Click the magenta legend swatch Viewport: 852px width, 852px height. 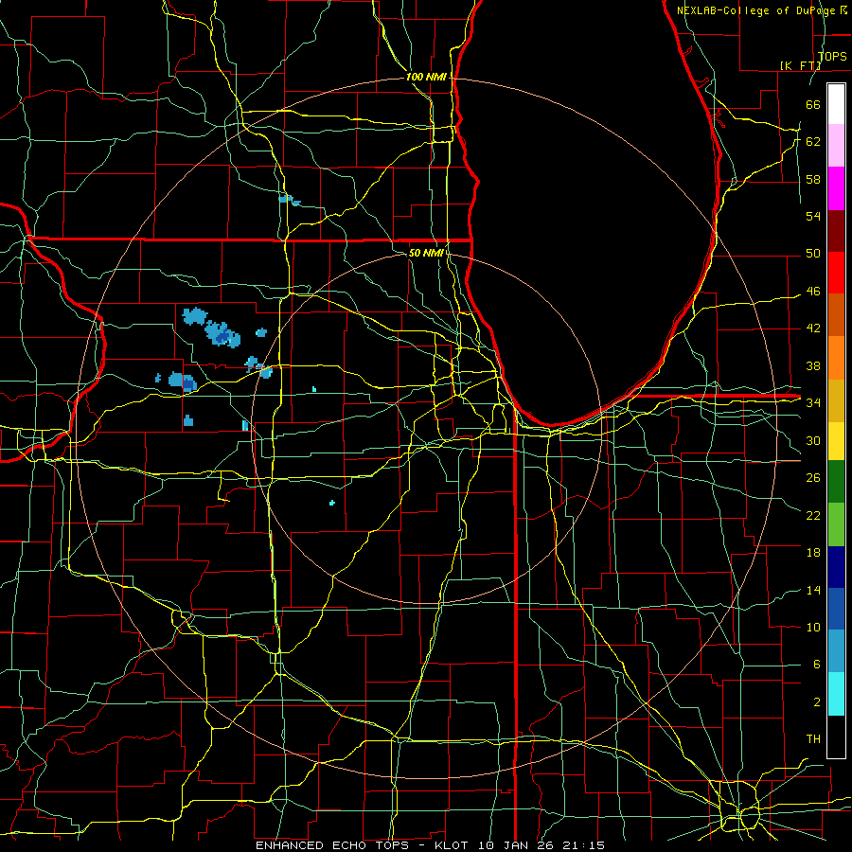pyautogui.click(x=836, y=188)
